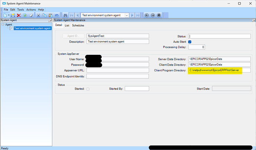Click the Start Date field
The image size is (256, 150).
coord(232,89)
